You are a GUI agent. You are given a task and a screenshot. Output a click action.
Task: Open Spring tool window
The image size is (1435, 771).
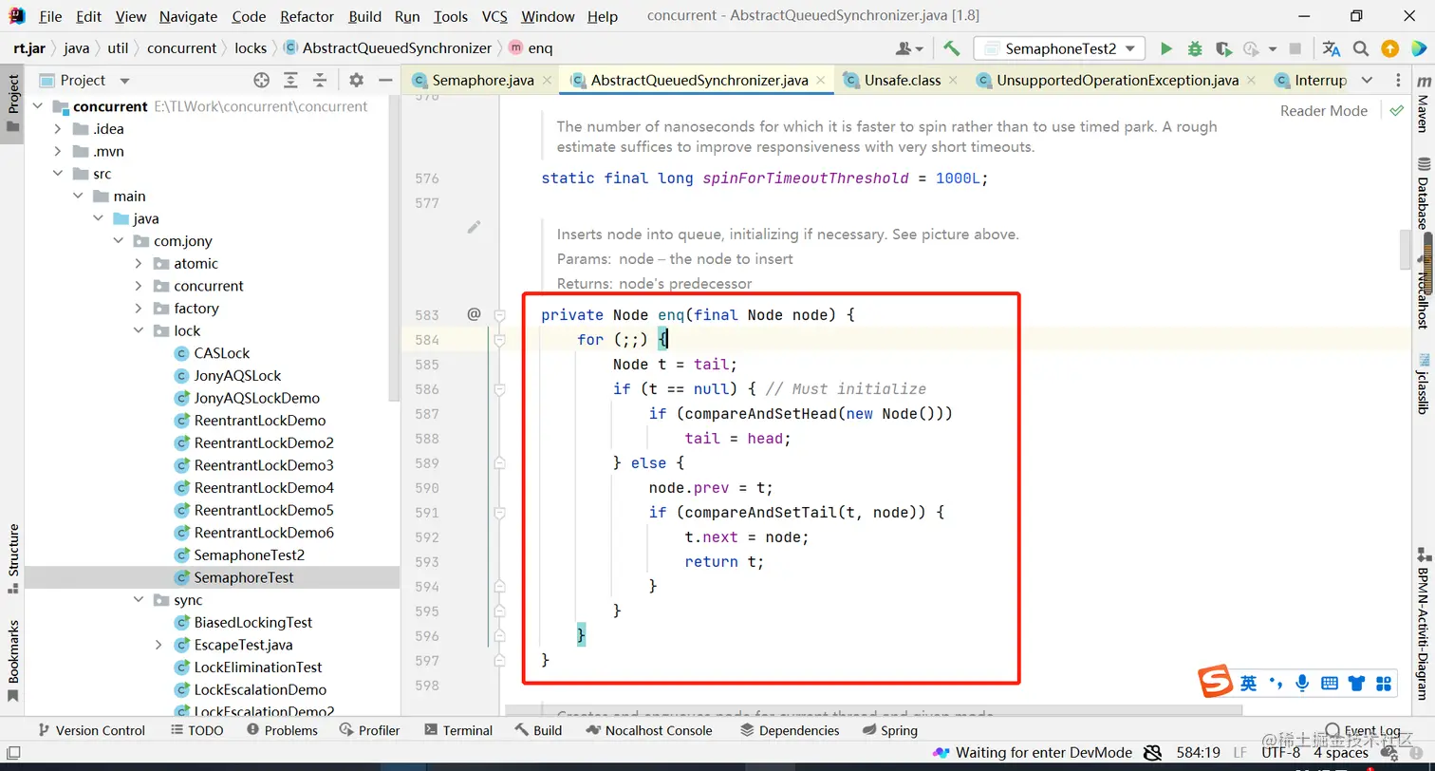click(890, 730)
